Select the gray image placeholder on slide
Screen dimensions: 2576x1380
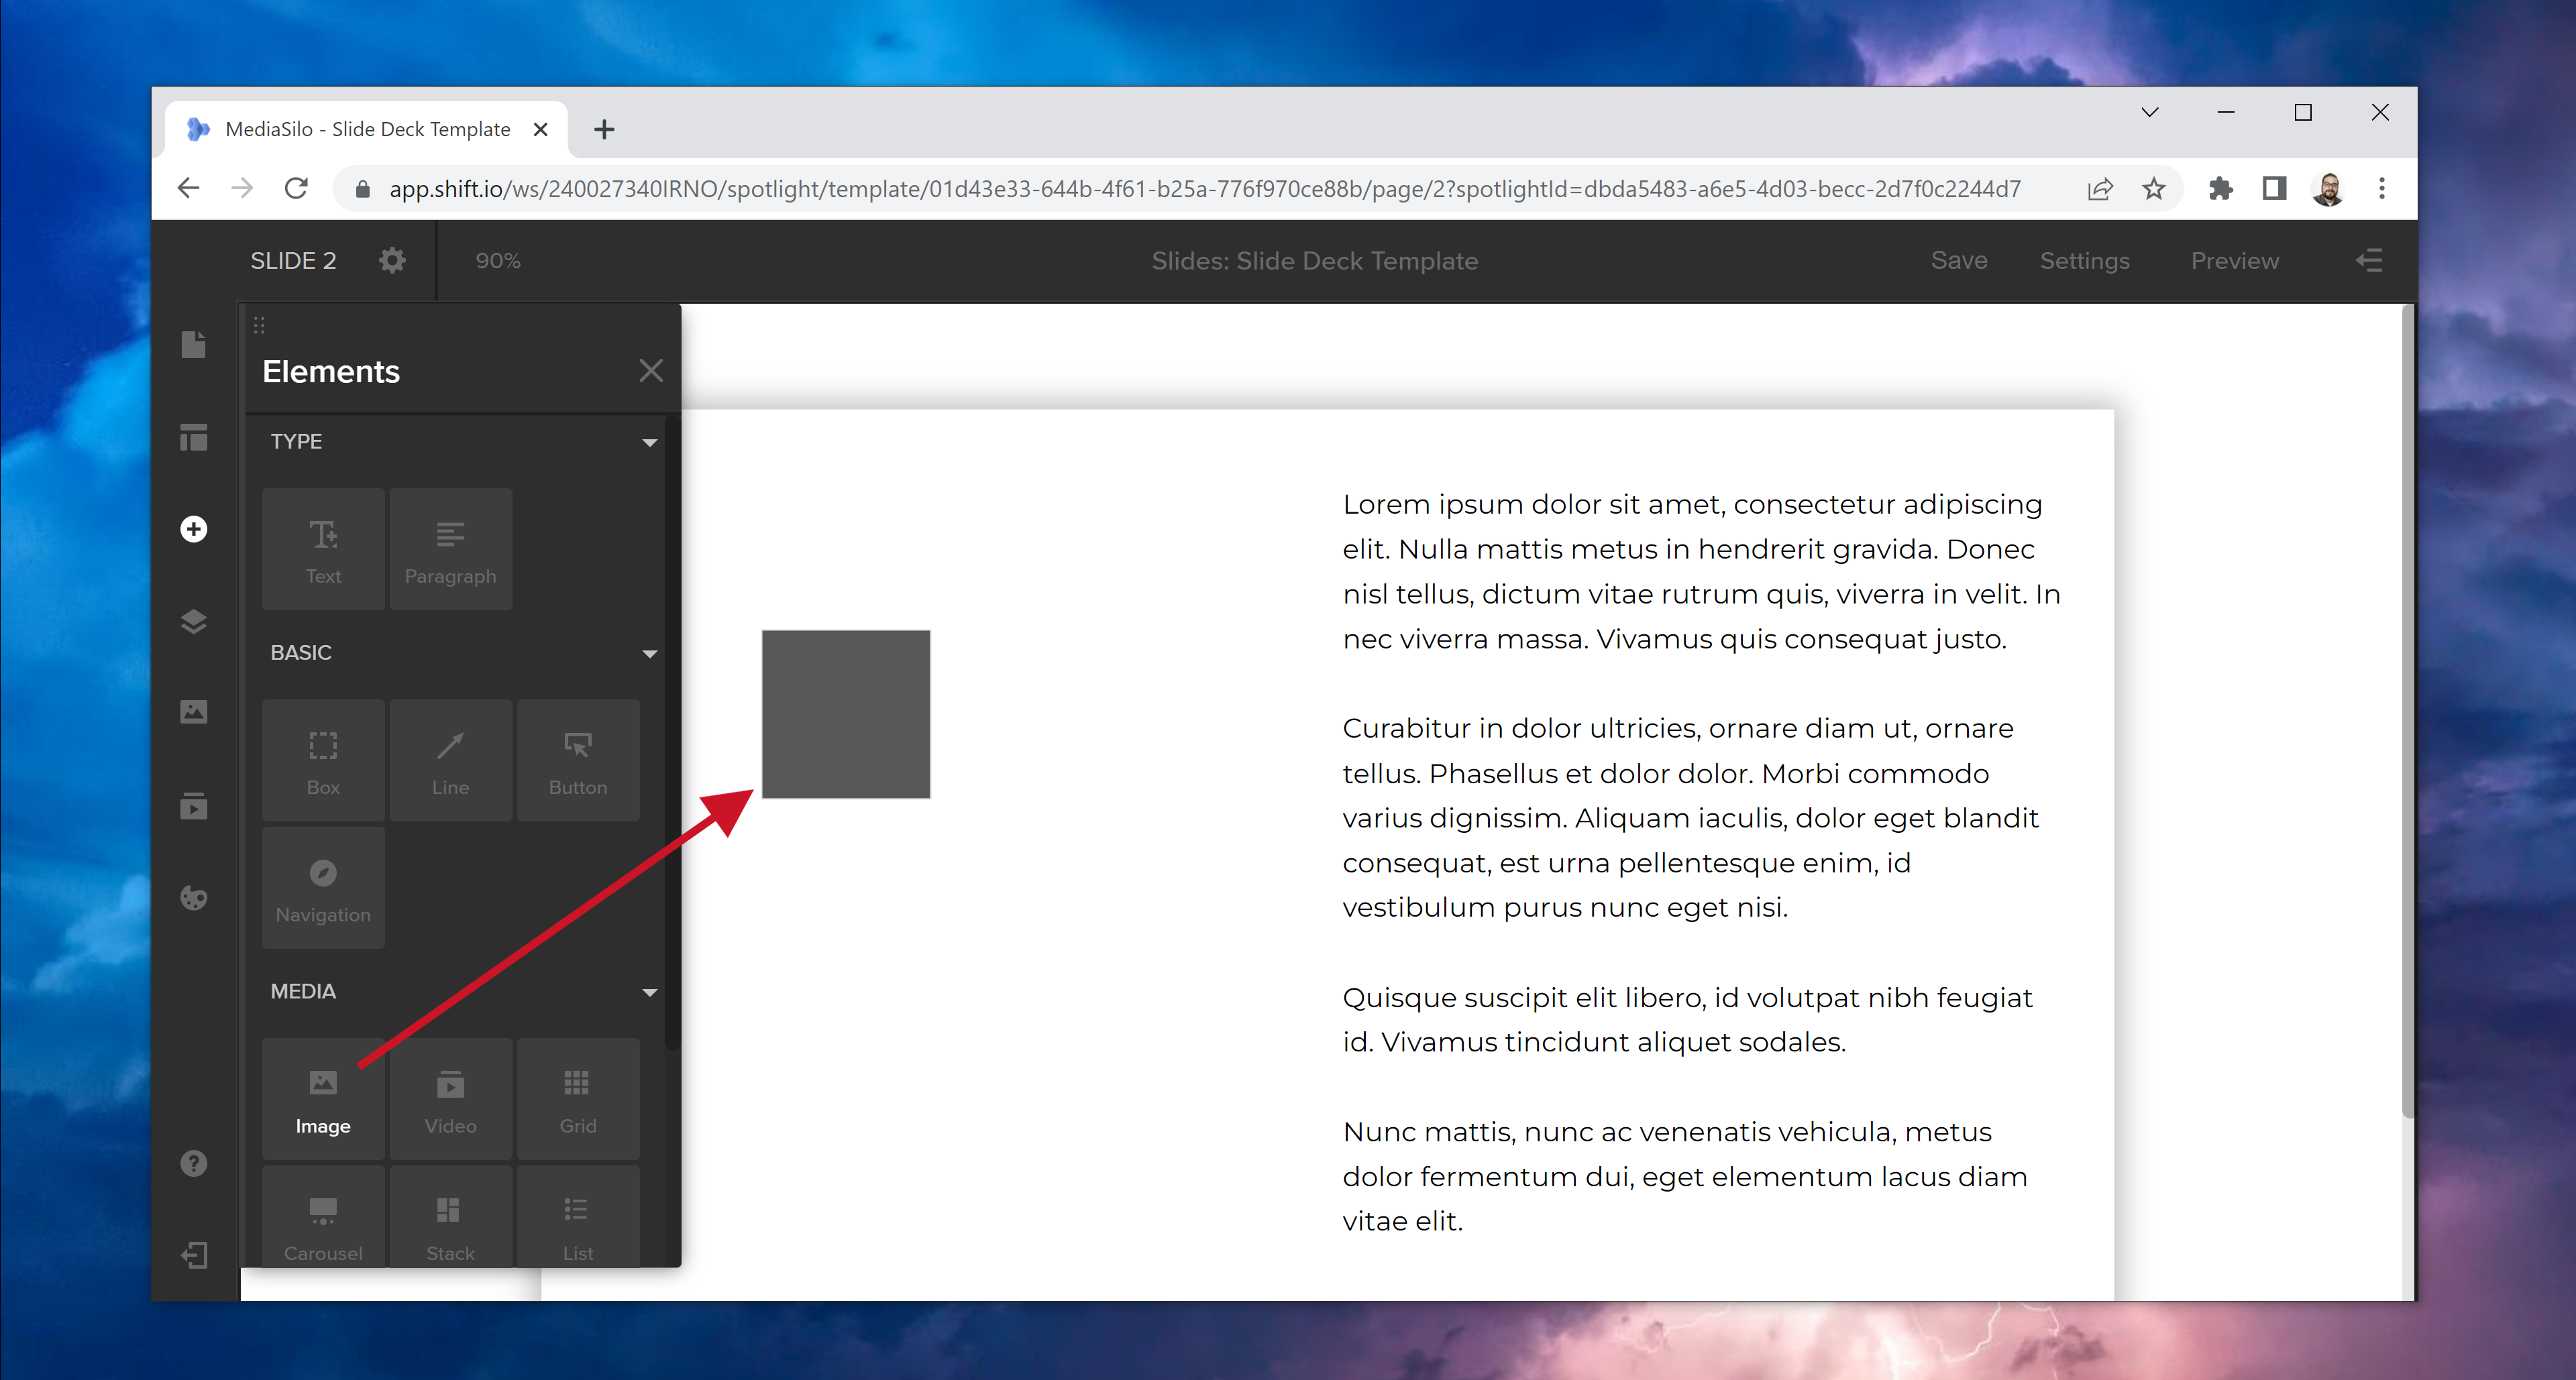tap(846, 713)
